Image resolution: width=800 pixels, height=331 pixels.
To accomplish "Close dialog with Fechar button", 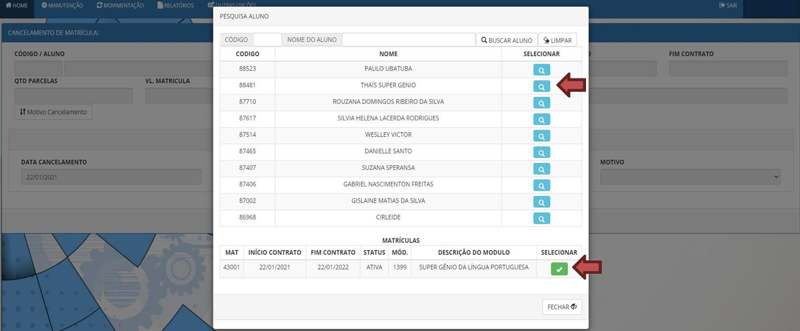I will pos(561,307).
